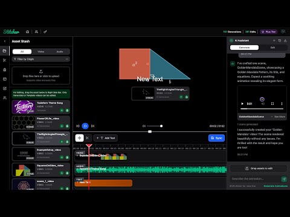
Task: Switch to the Video assets tab
Action: coord(40,52)
